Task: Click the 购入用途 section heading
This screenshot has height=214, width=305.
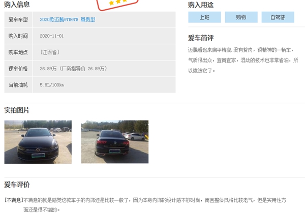Action: coord(201,5)
